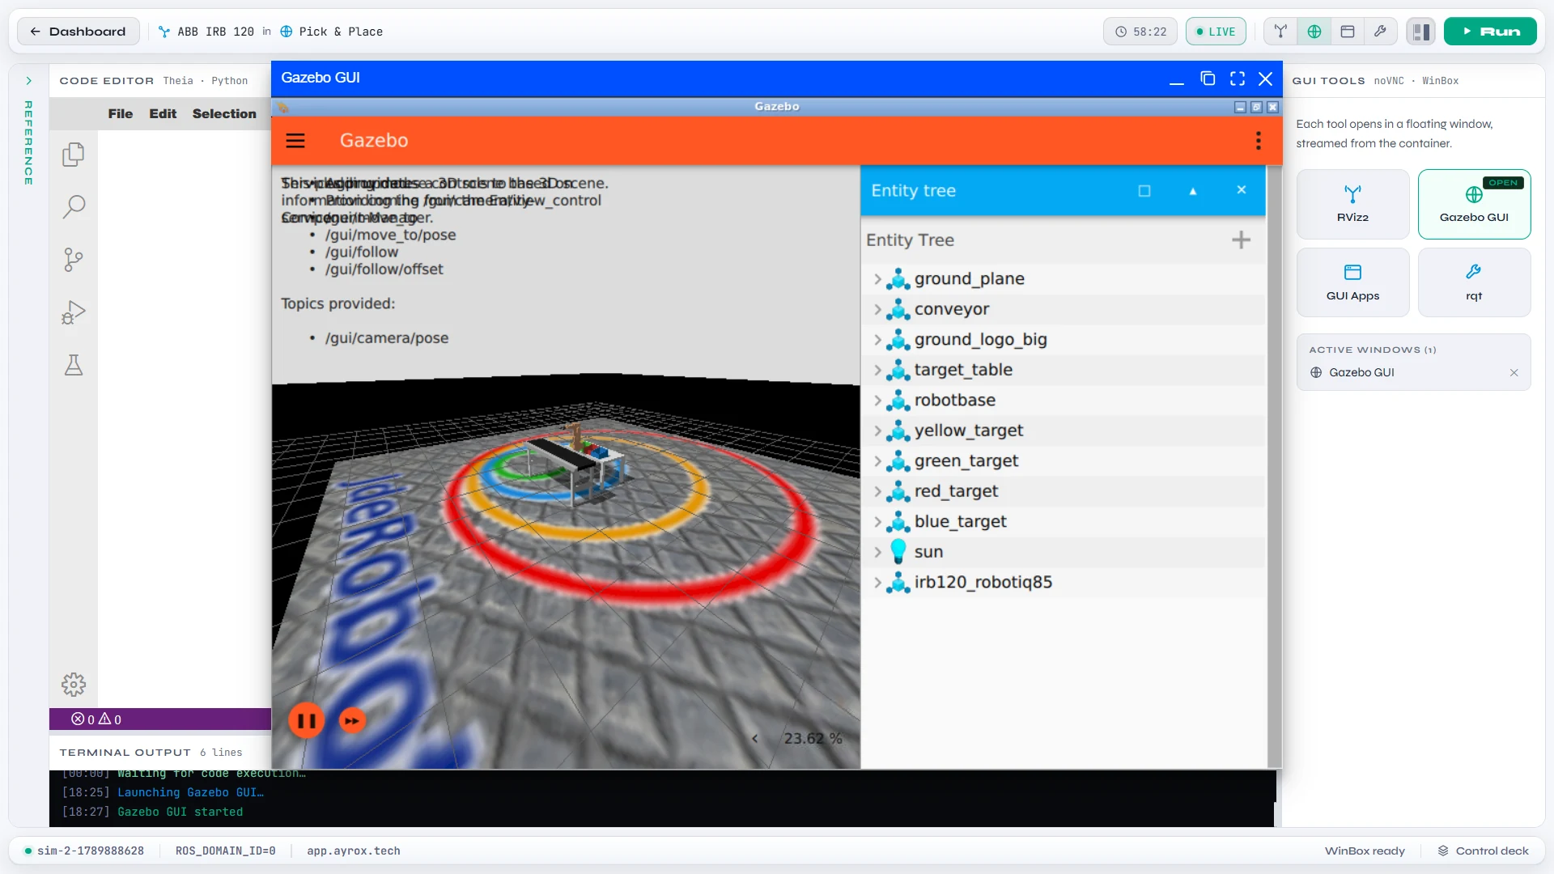Click the real time factor arrow near 23.62 %
The width and height of the screenshot is (1554, 874).
pyautogui.click(x=755, y=739)
